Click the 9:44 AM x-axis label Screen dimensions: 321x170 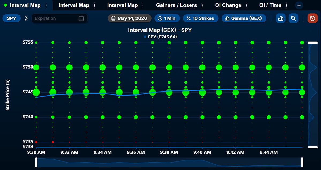[x=269, y=152]
